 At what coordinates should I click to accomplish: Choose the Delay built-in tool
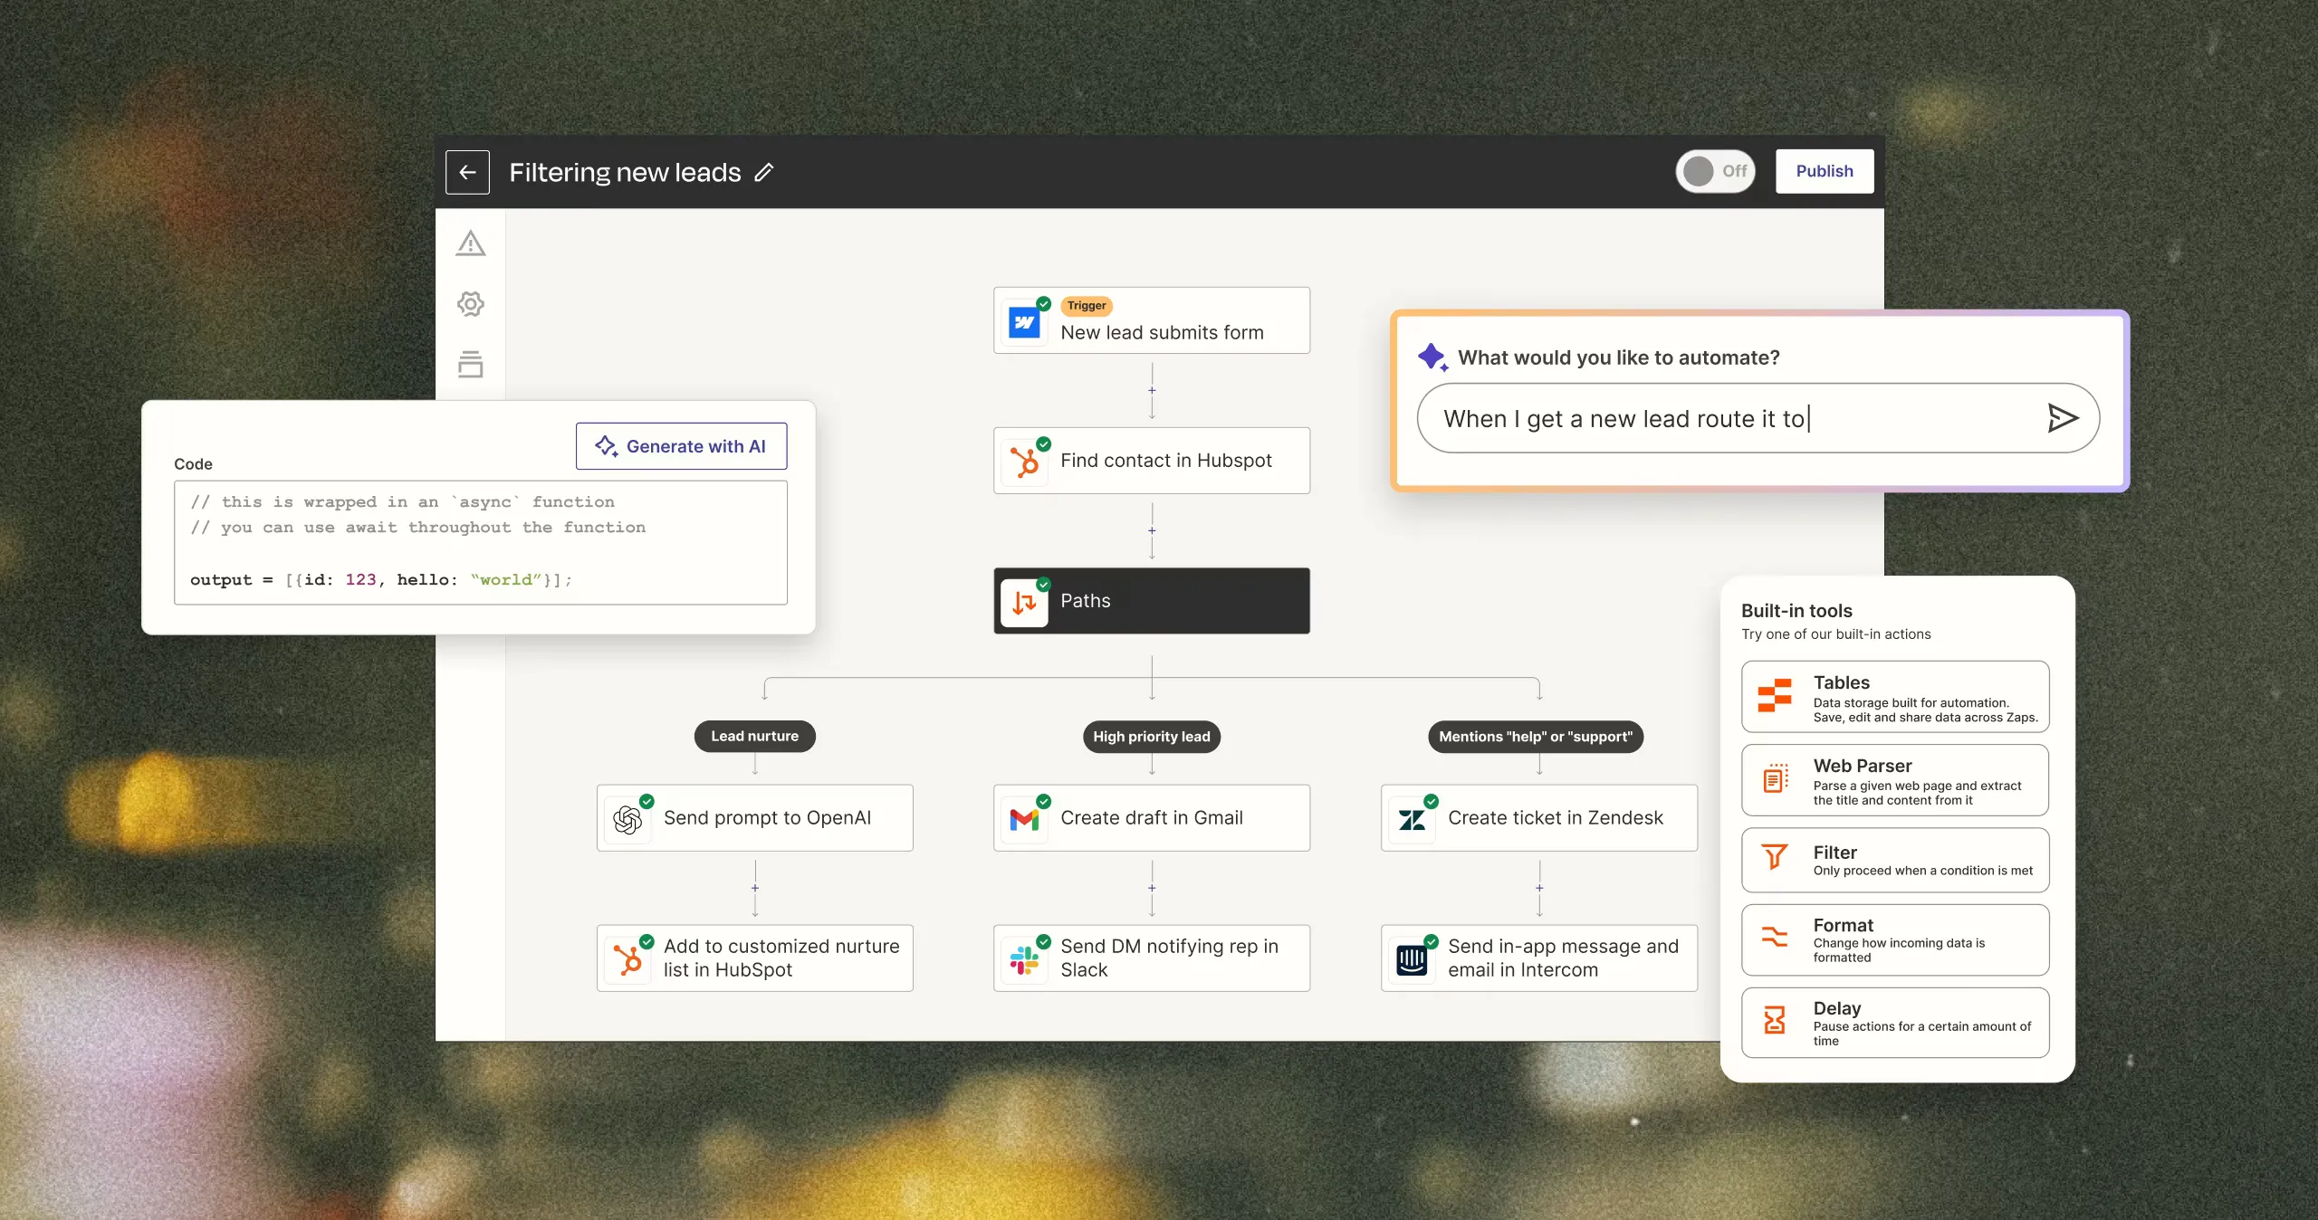click(1895, 1024)
